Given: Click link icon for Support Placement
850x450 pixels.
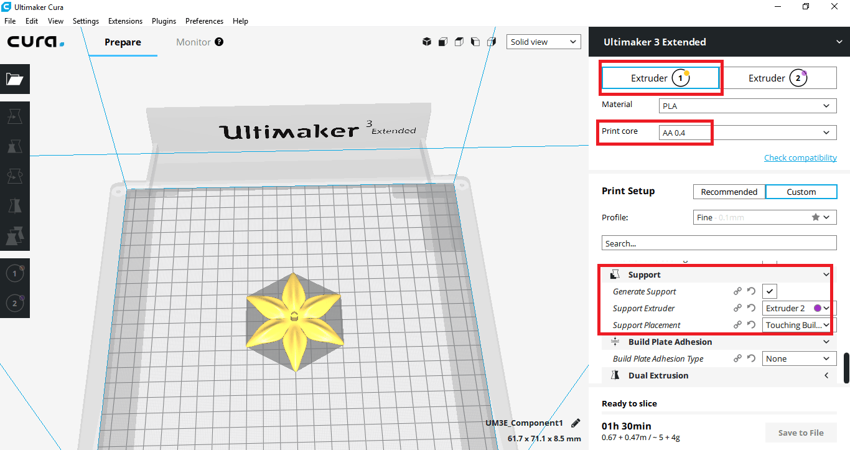Looking at the screenshot, I should point(737,325).
